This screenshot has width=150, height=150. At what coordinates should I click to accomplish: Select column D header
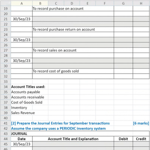pyautogui.click(x=72, y=3)
